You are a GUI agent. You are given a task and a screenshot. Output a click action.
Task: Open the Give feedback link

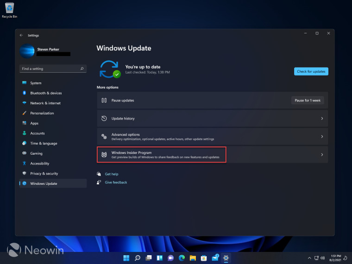(116, 182)
